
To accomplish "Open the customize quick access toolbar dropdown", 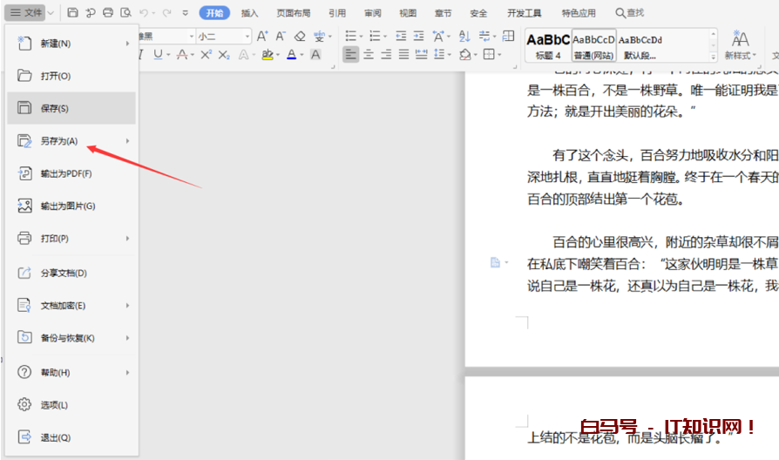I will click(185, 13).
